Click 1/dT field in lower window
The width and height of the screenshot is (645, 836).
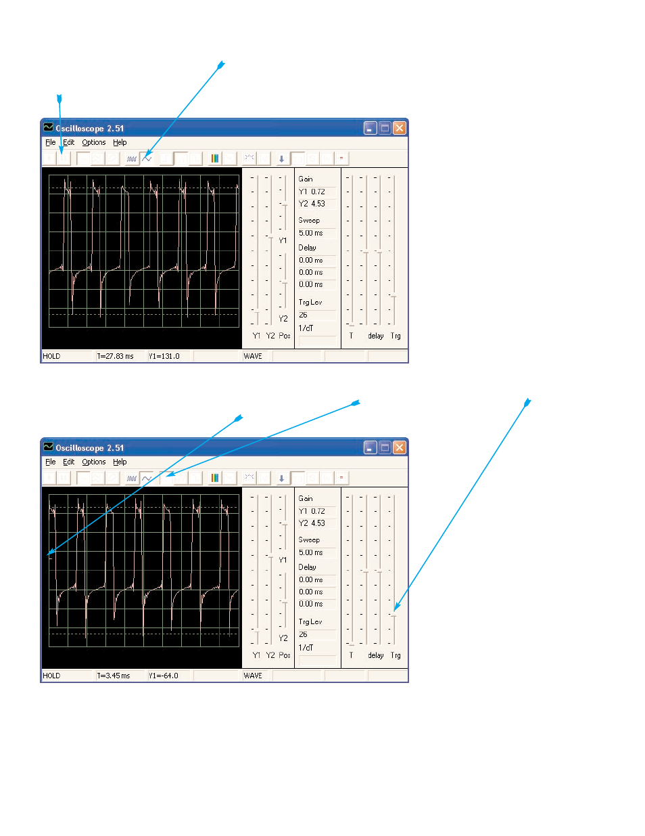(x=317, y=660)
